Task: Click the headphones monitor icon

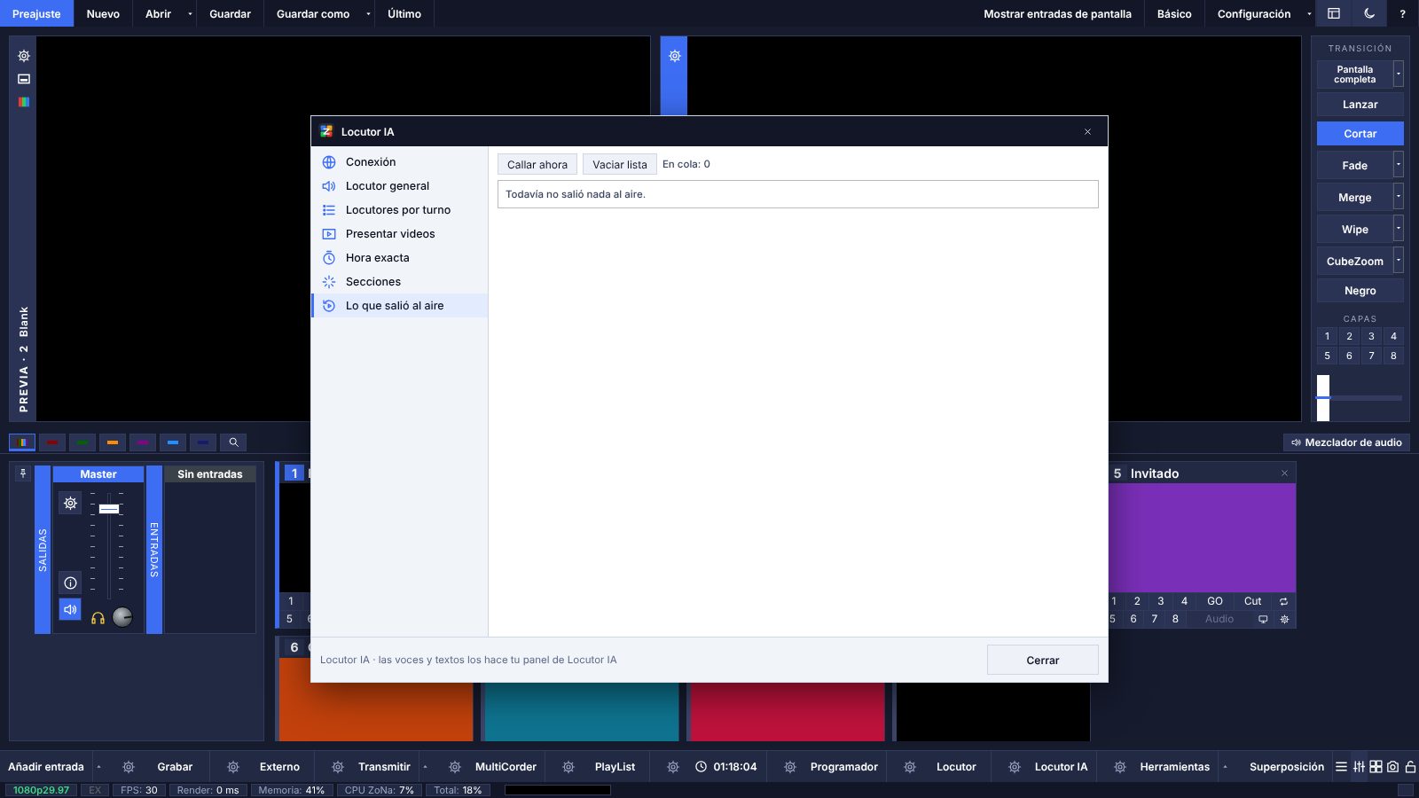Action: pyautogui.click(x=98, y=618)
